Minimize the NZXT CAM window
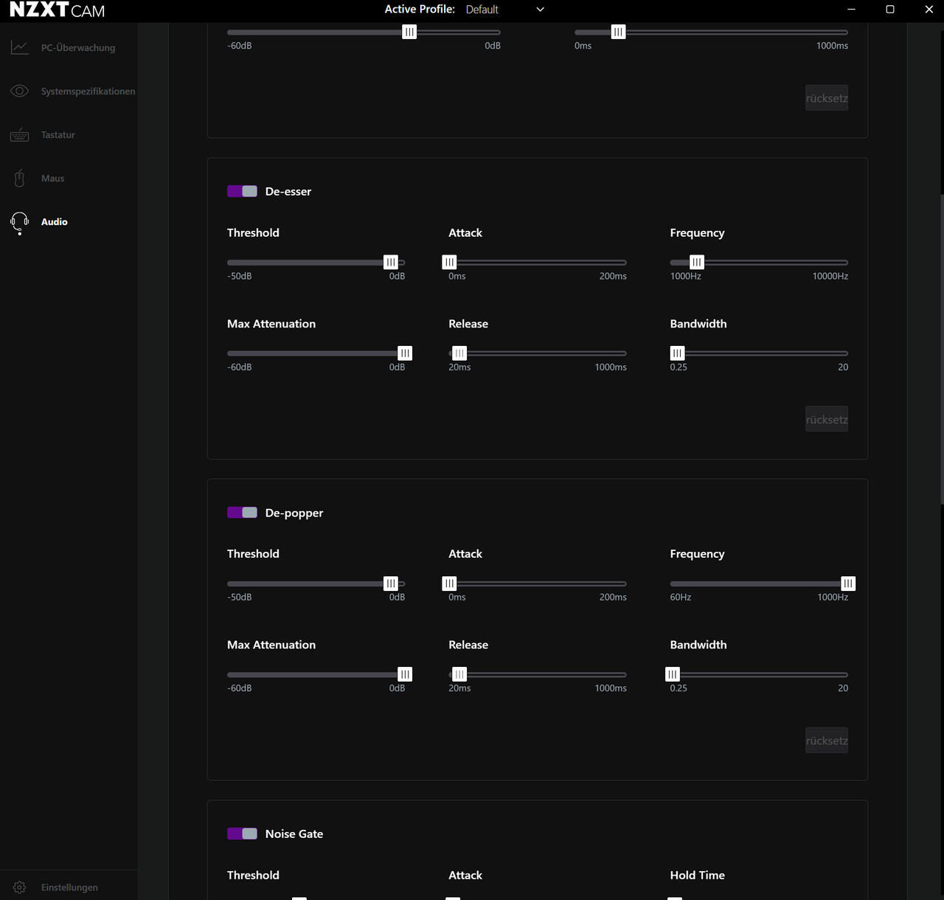Image resolution: width=944 pixels, height=900 pixels. click(851, 10)
